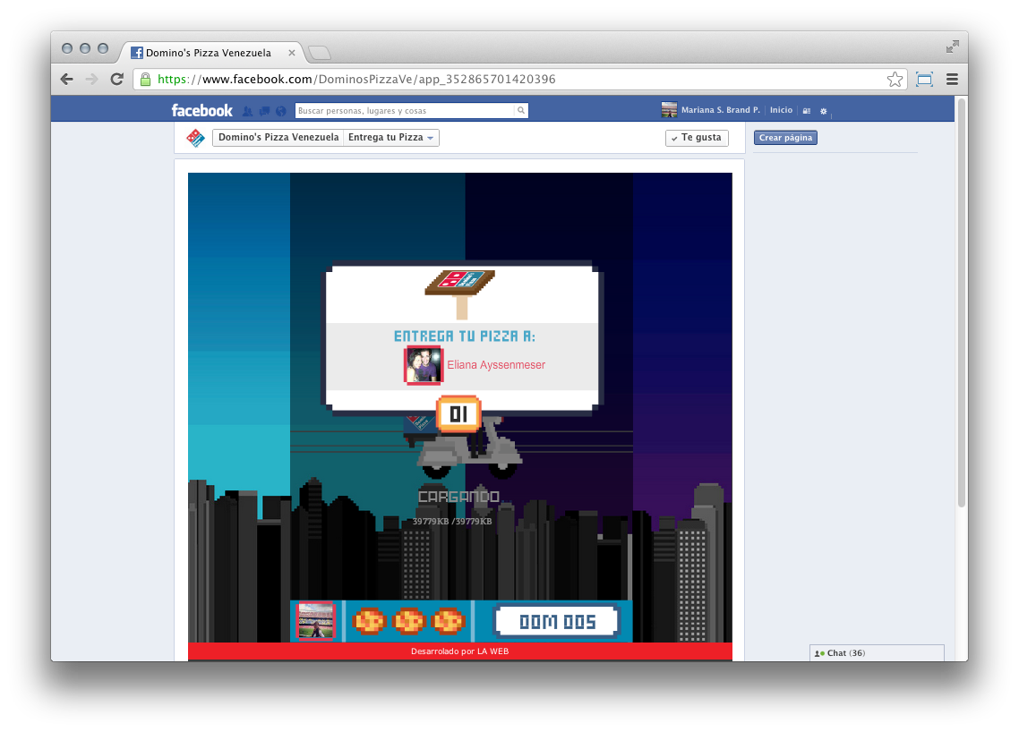
Task: Click the first pizza life icon
Action: 369,621
